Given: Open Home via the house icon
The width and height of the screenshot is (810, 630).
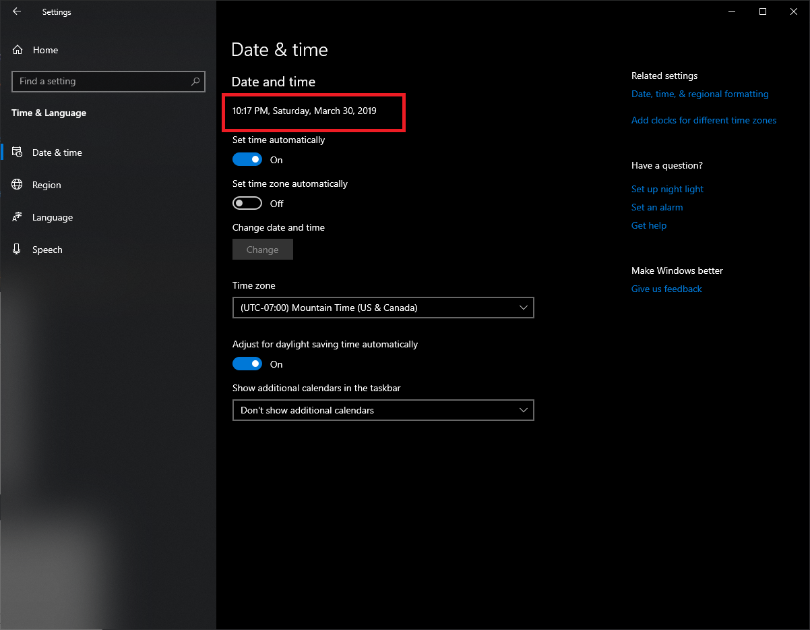Looking at the screenshot, I should click(18, 50).
